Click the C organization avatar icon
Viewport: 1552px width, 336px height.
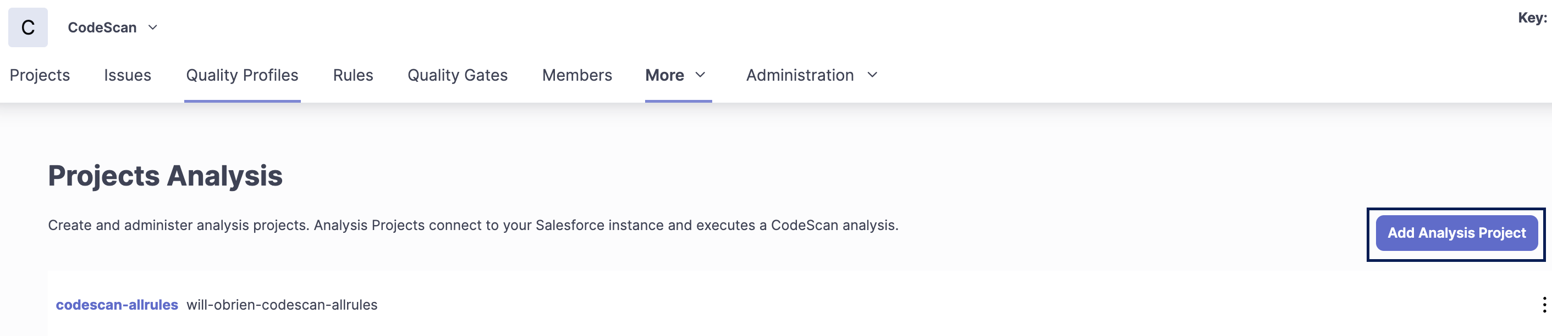[27, 27]
